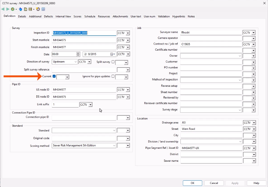Open the Method of inspection dropdown
This screenshot has height=187, width=268.
click(240, 80)
